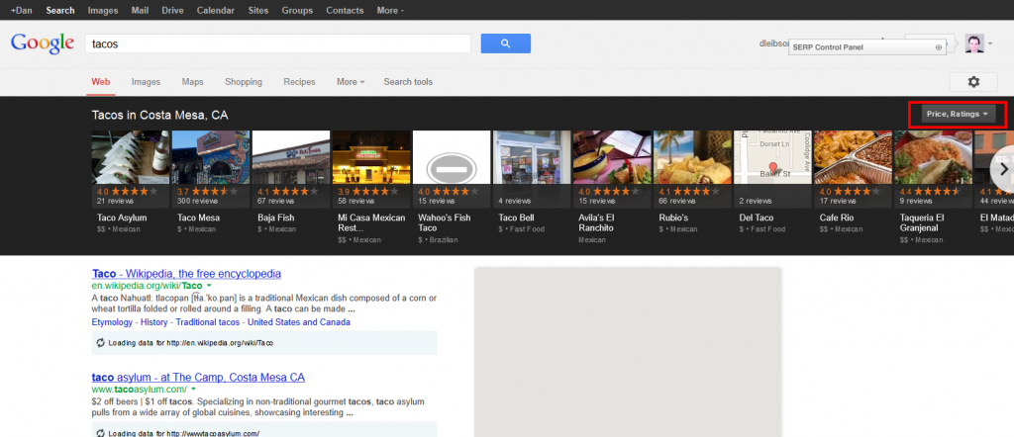This screenshot has height=437, width=1014.
Task: Open taco asylum at The Camp link
Action: tap(198, 378)
